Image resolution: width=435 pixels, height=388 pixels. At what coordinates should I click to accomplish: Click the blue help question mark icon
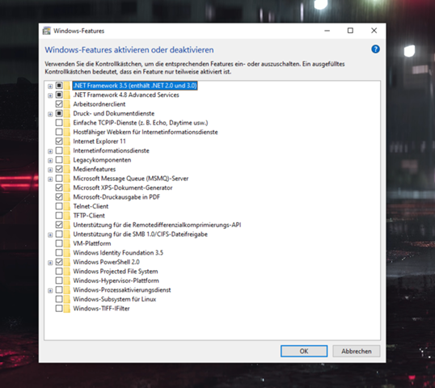point(375,49)
